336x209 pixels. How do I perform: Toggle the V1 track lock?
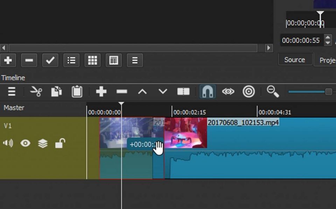pos(60,143)
